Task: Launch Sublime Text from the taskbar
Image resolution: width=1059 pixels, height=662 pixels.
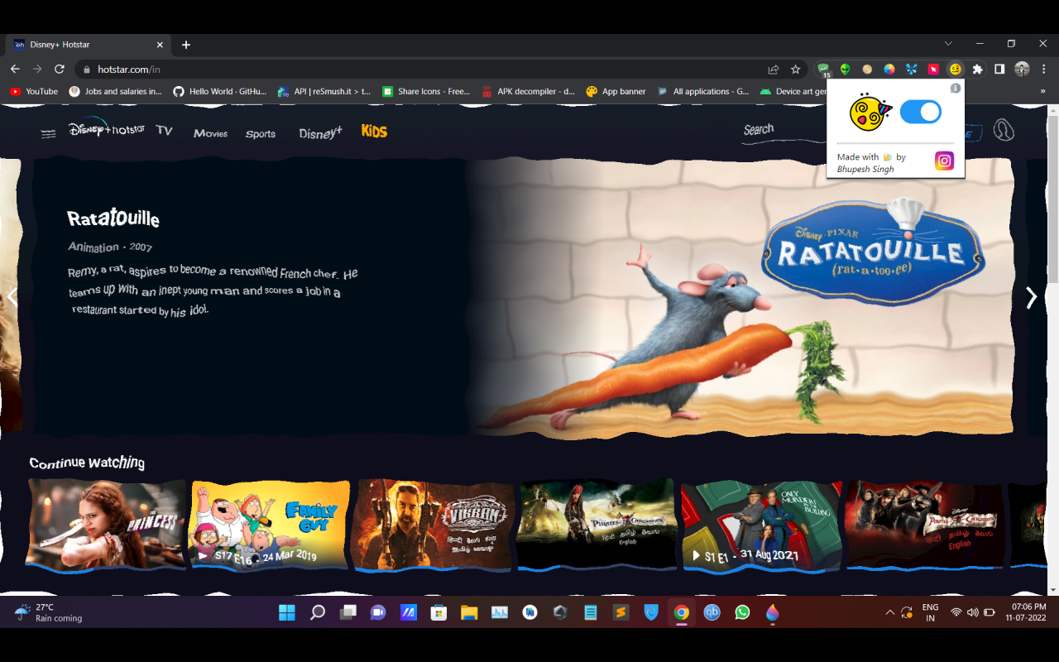Action: click(x=620, y=612)
